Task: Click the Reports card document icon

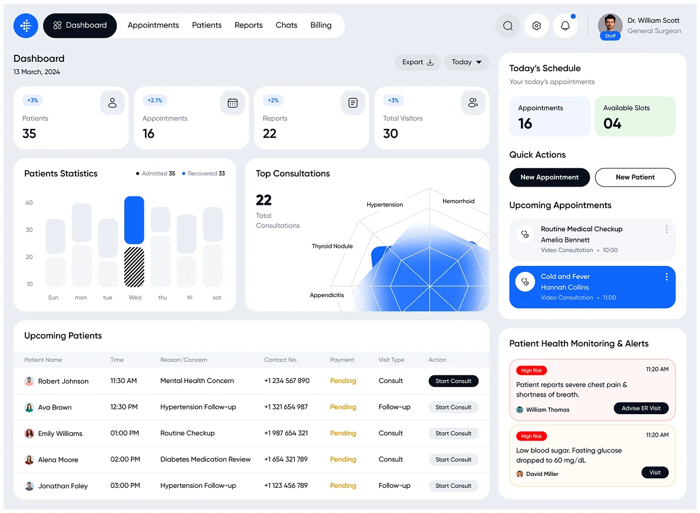Action: click(353, 102)
